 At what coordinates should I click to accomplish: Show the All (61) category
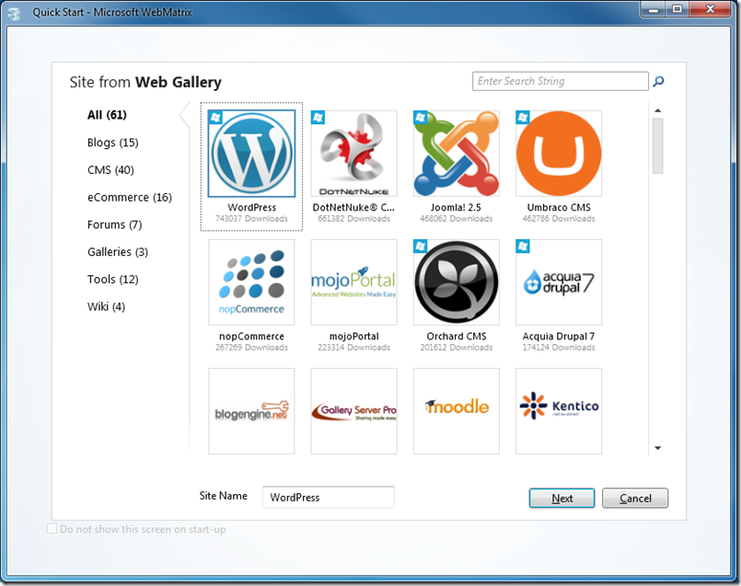[107, 115]
